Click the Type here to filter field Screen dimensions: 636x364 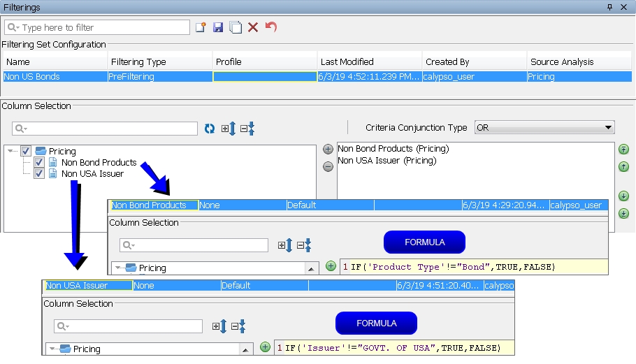point(97,27)
